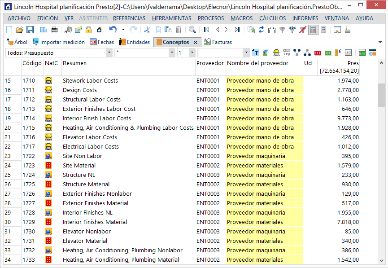Viewport: 388px width, 268px height.
Task: Open the HERRAMIENTAS menu
Action: click(171, 18)
